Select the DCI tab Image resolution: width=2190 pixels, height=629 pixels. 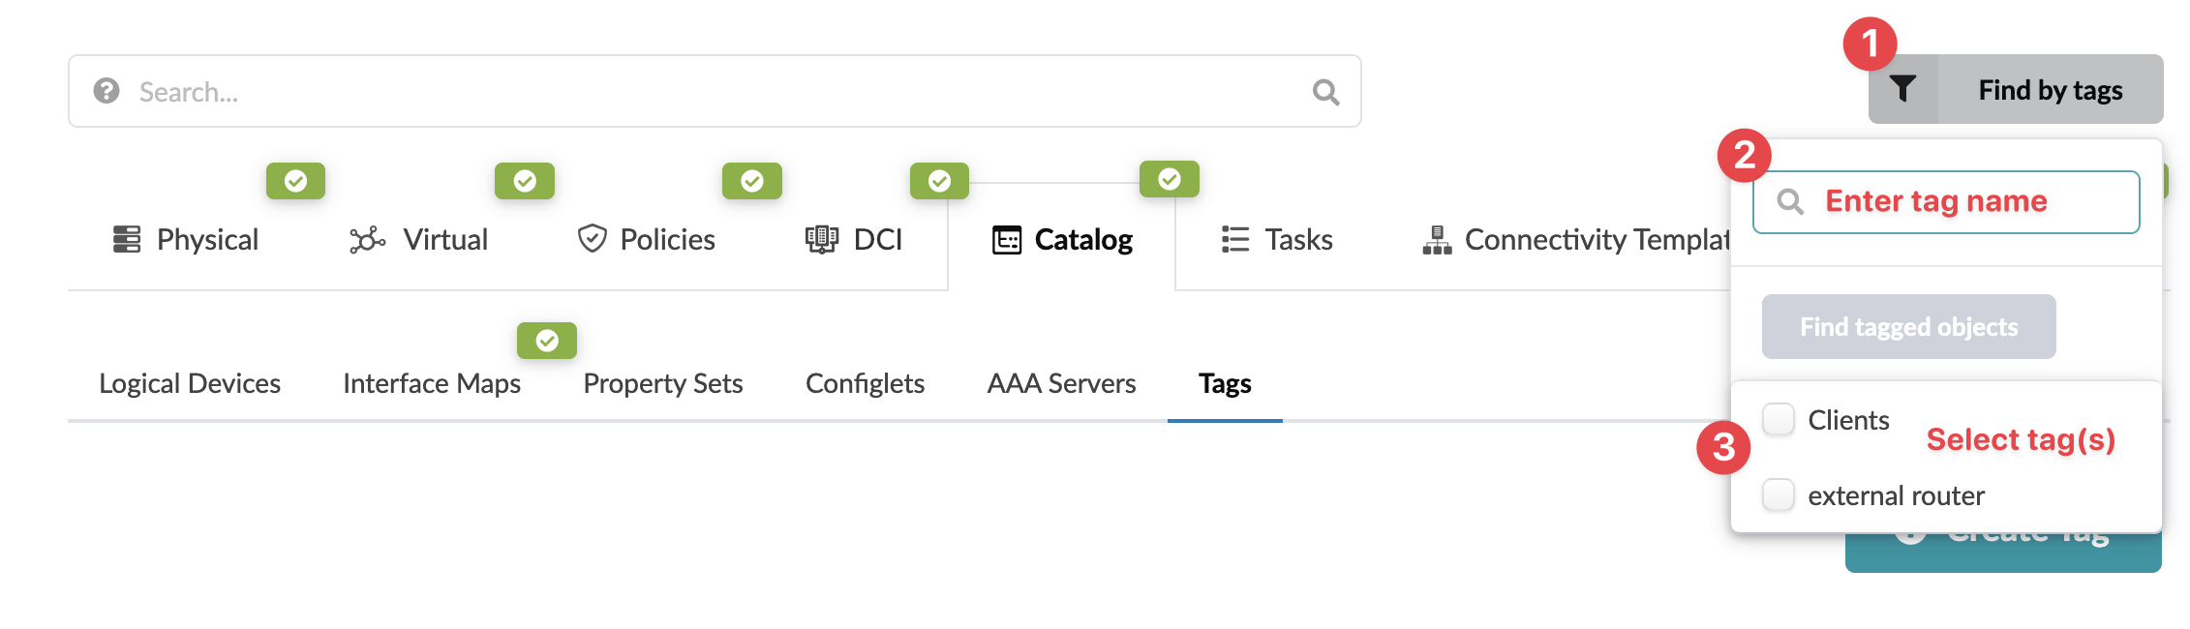tap(854, 239)
